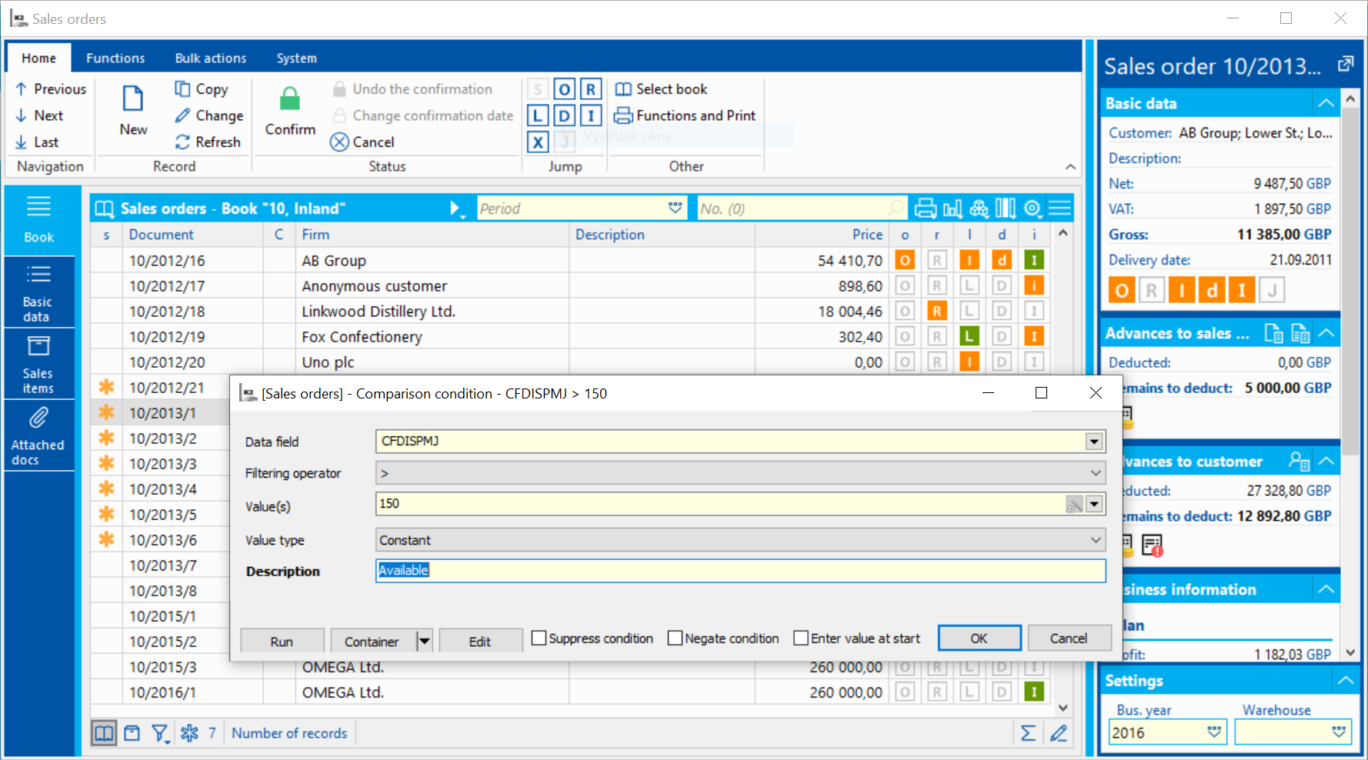This screenshot has width=1368, height=760.
Task: Click the No. search field
Action: click(x=801, y=208)
